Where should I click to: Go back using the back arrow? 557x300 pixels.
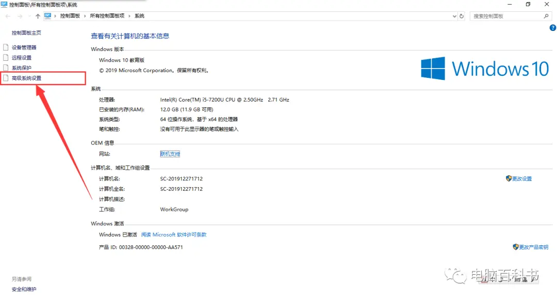8,16
